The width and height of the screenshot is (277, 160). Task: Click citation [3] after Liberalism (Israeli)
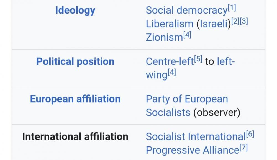[244, 22]
